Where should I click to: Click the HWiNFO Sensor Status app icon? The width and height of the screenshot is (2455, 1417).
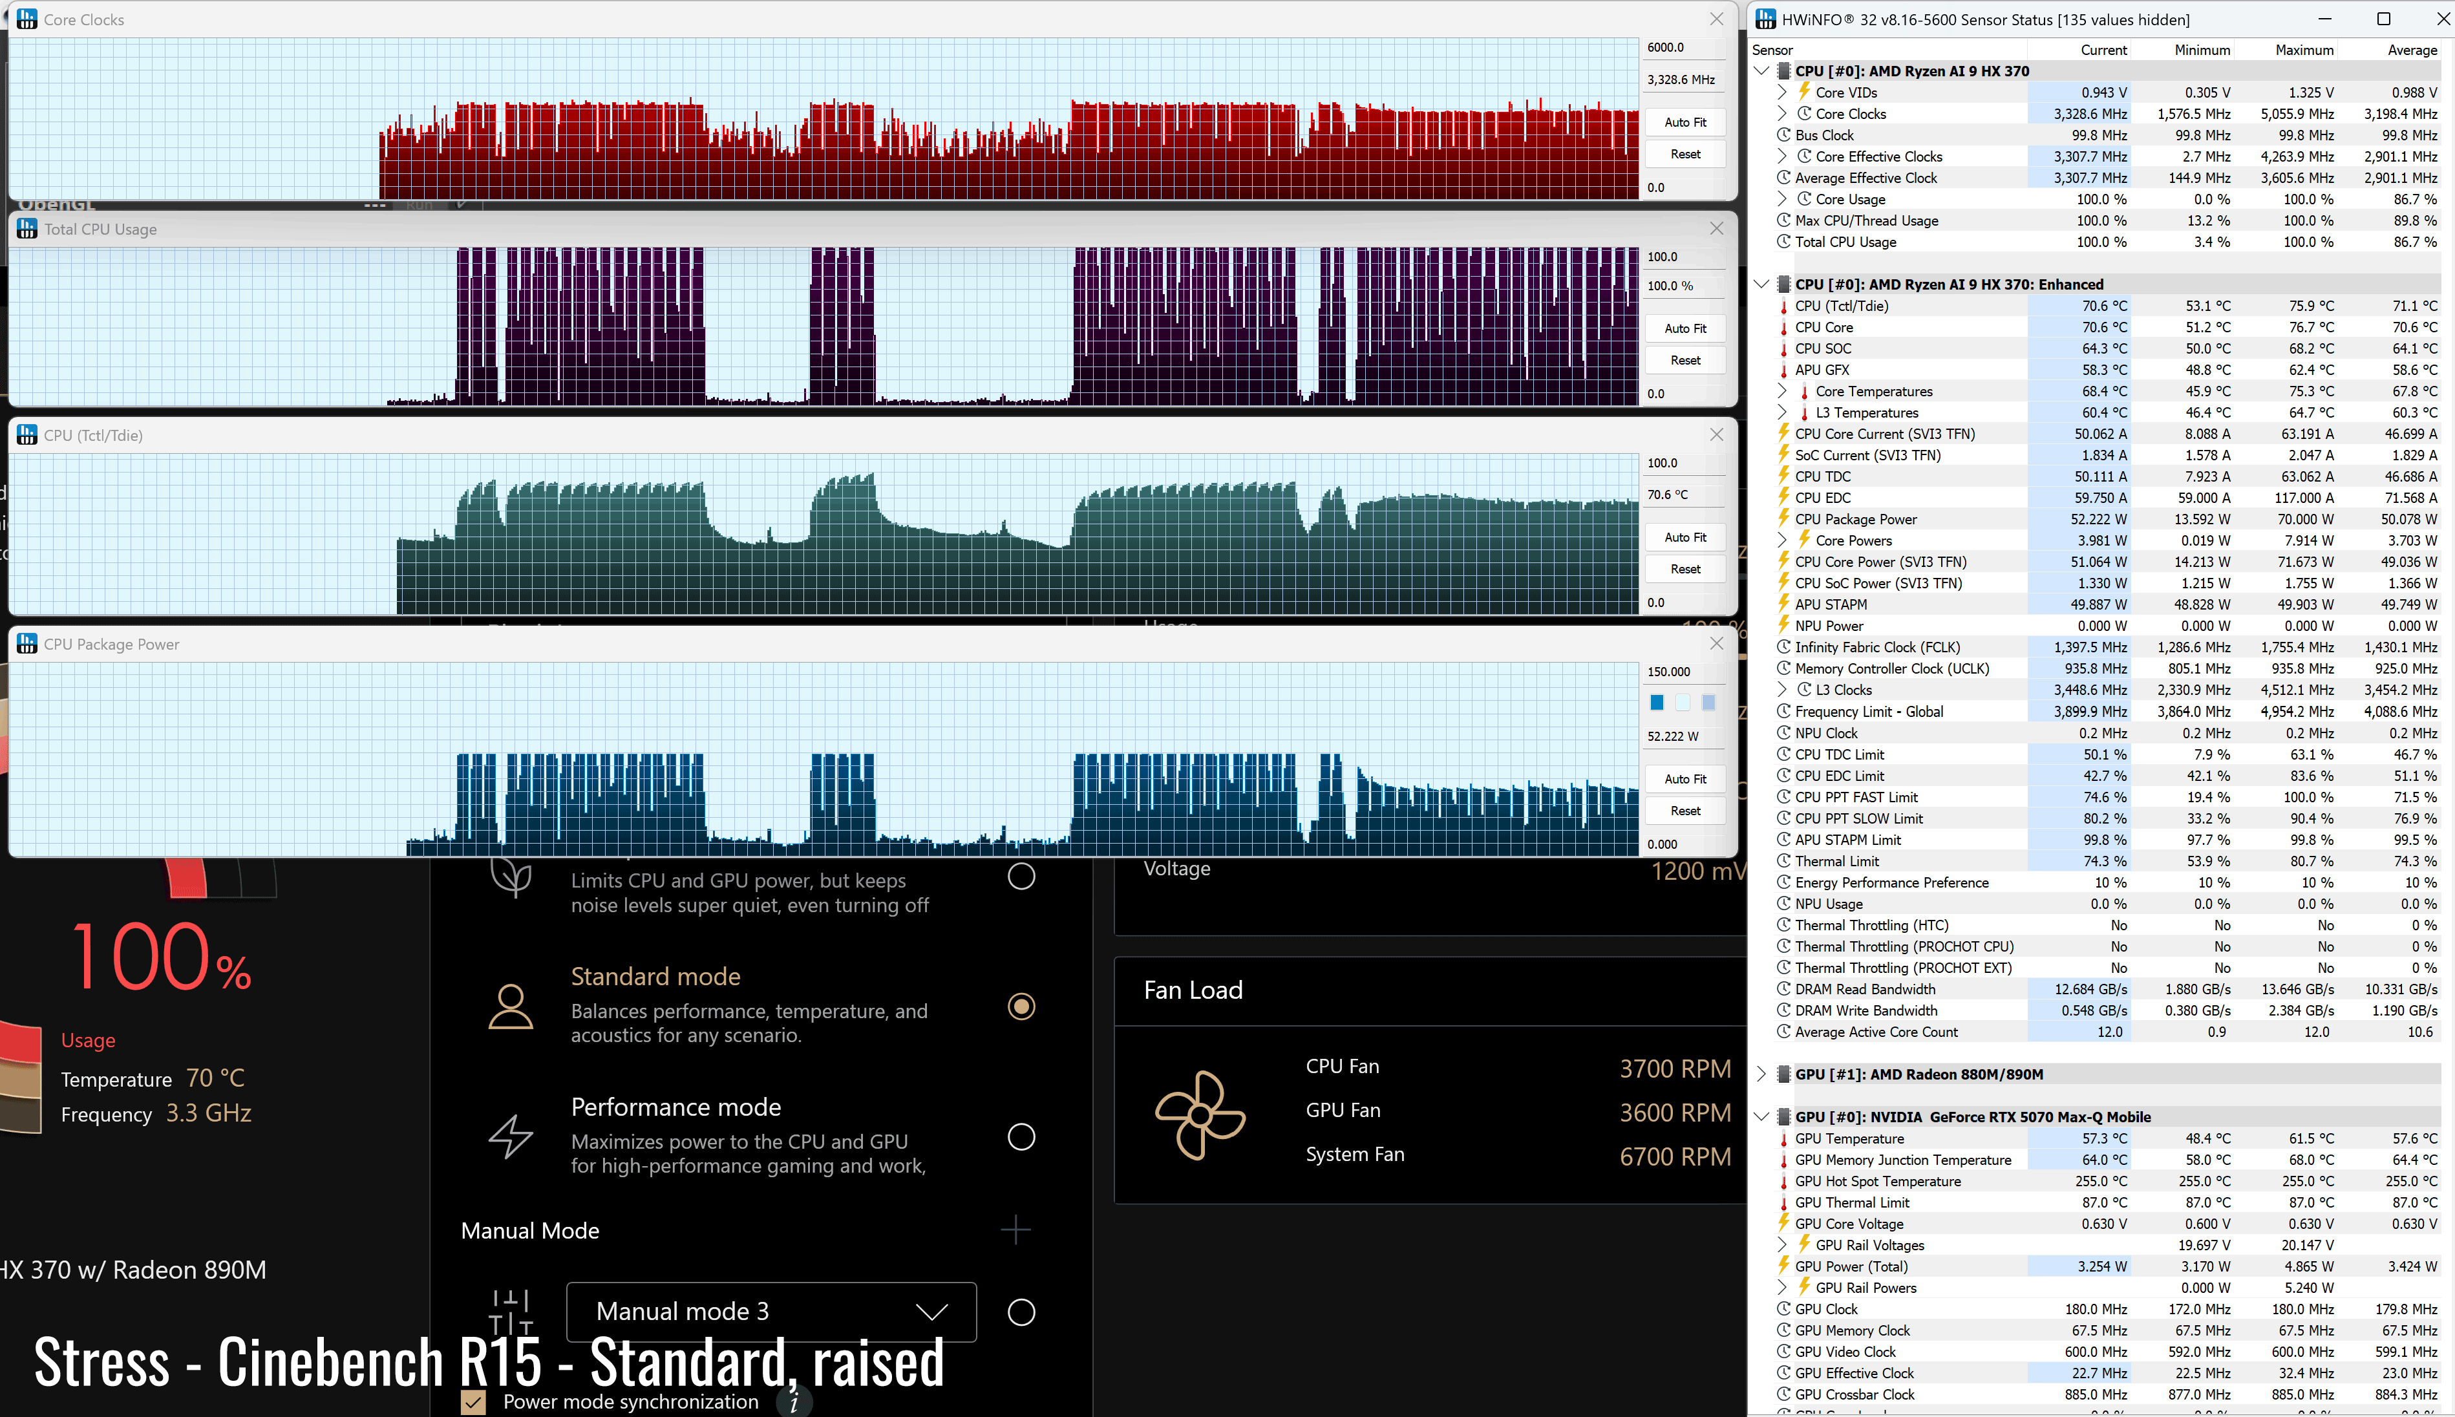pyautogui.click(x=1765, y=19)
